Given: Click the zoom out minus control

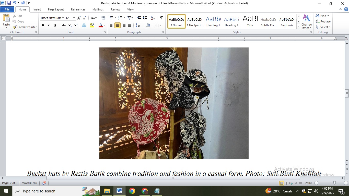Looking at the screenshot, I should (x=316, y=183).
